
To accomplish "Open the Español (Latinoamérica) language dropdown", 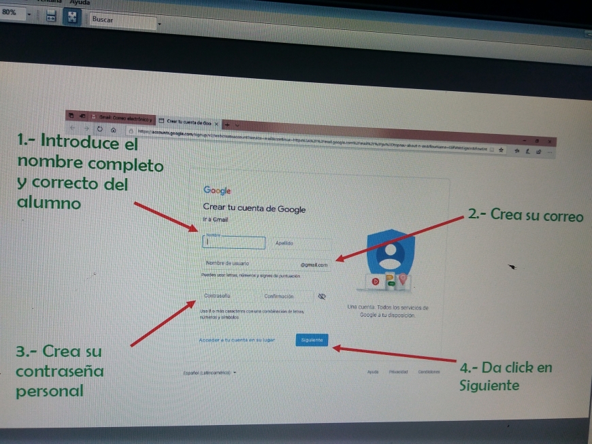I will tap(210, 373).
